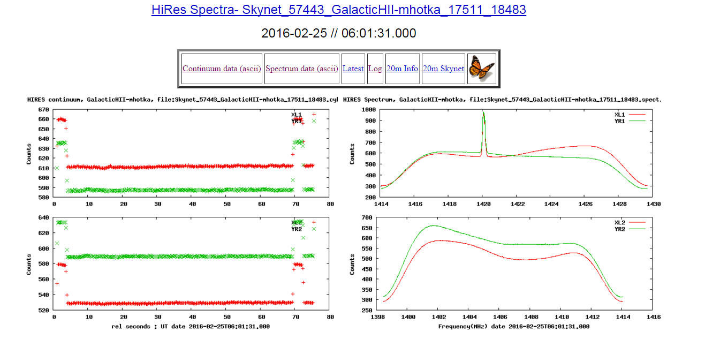Click the XL2 legend entry in bottom spectrum plot
Image resolution: width=705 pixels, height=347 pixels.
pos(630,223)
